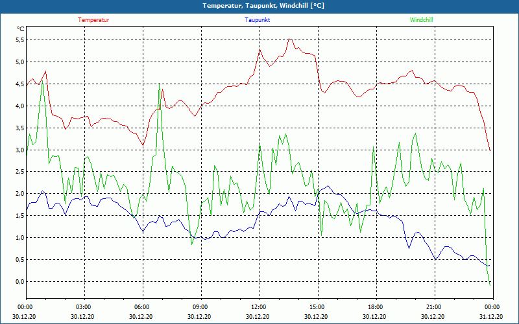Click the 06:00 time axis label
The width and height of the screenshot is (519, 324).
click(141, 307)
